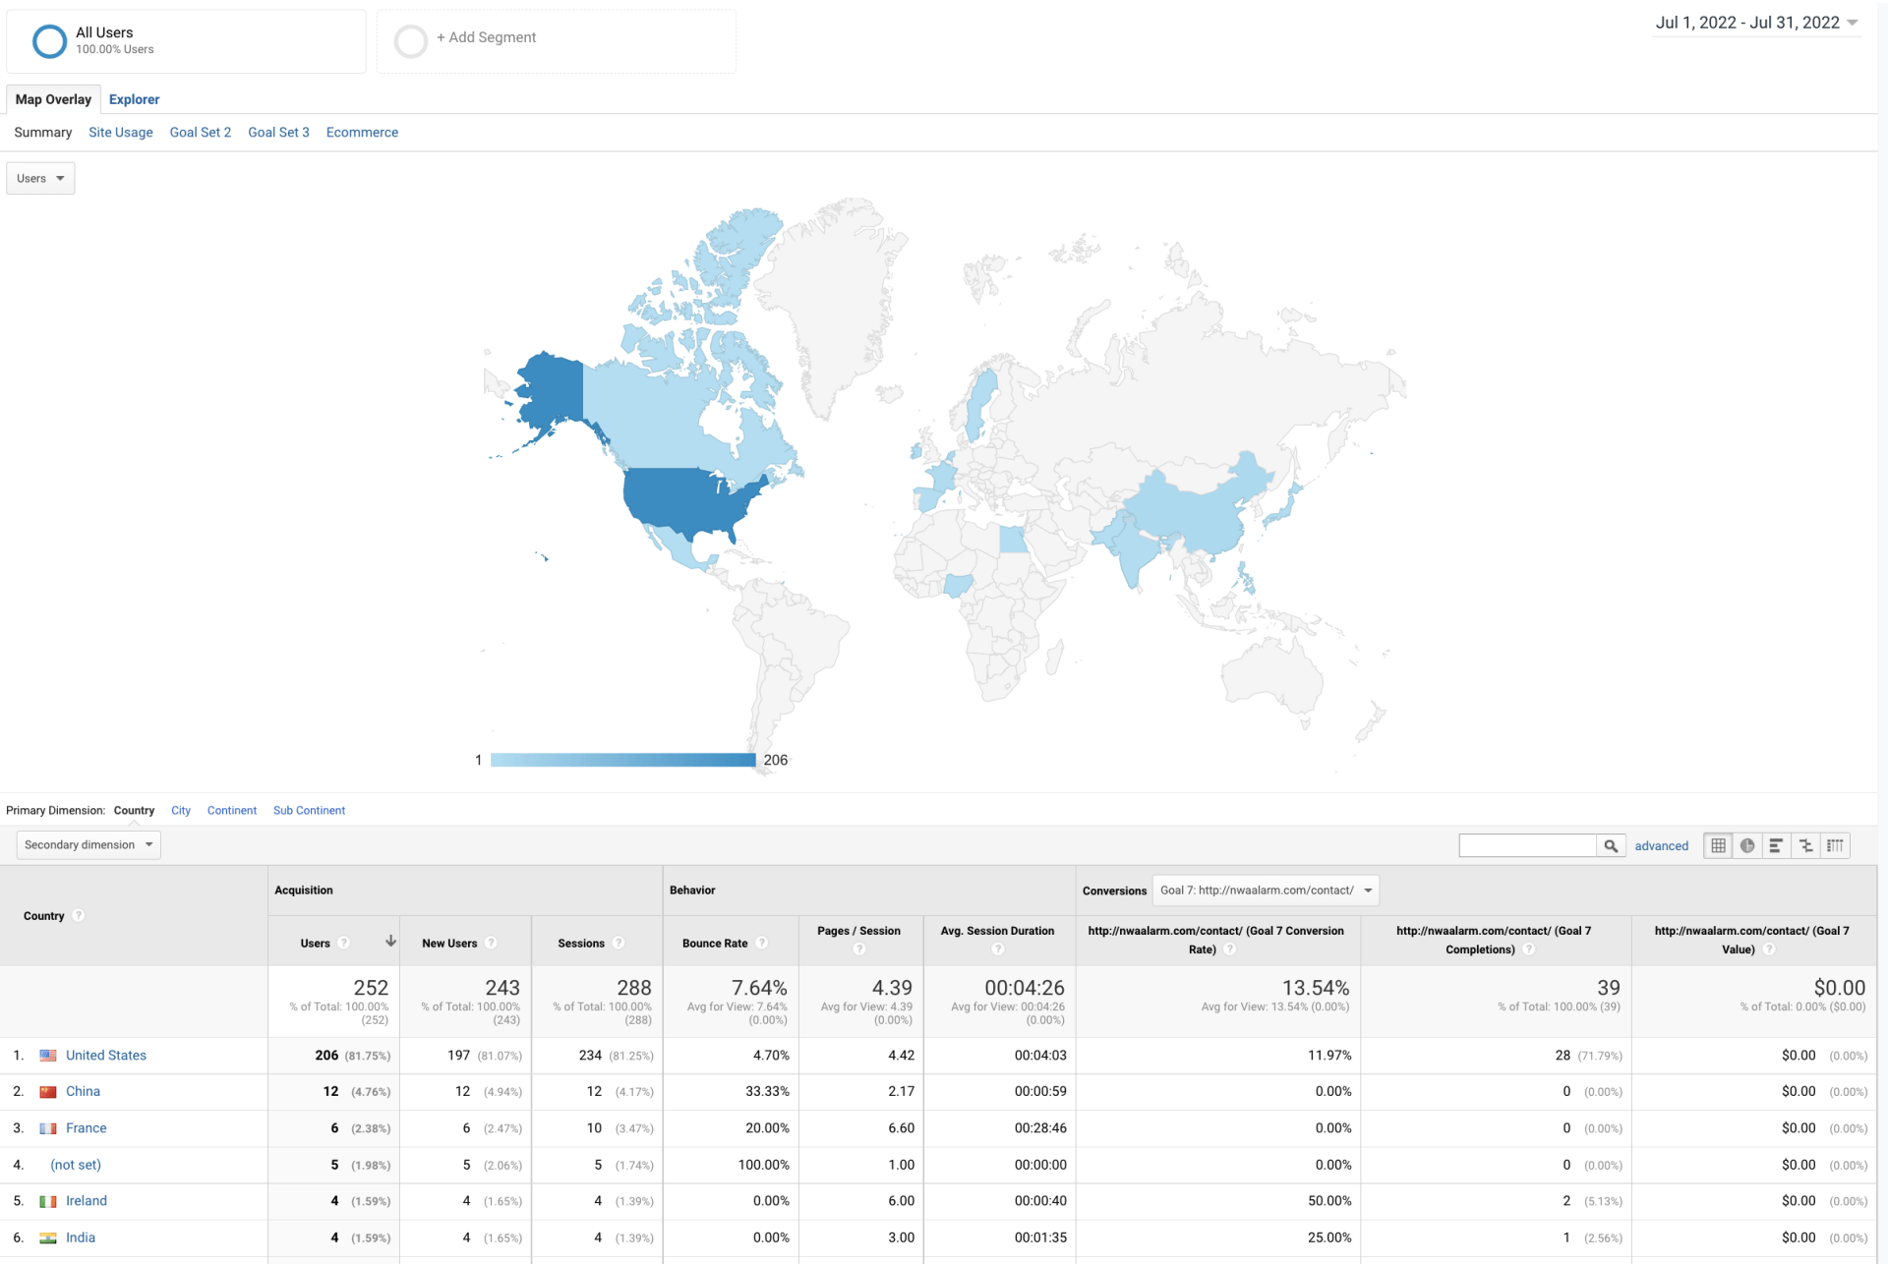The height and width of the screenshot is (1264, 1888).
Task: Open the Site Usage tab
Action: [x=120, y=132]
